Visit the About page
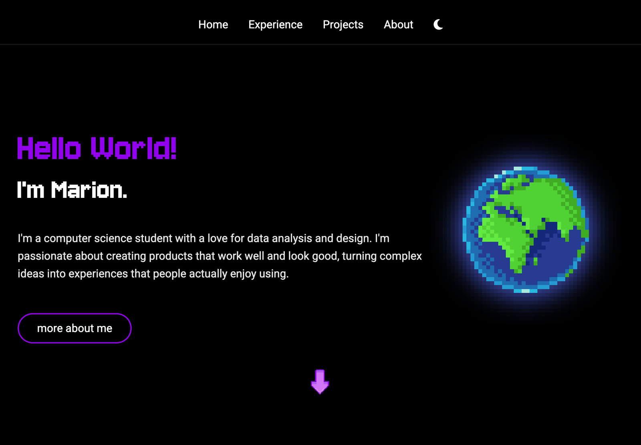This screenshot has height=445, width=641. click(398, 24)
